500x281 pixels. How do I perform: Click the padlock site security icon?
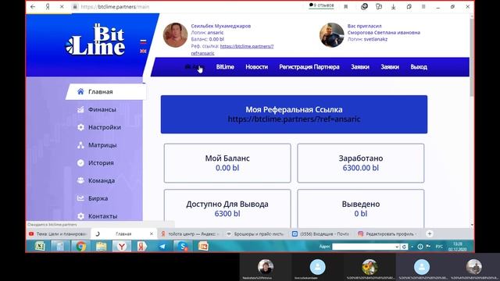[x=75, y=6]
